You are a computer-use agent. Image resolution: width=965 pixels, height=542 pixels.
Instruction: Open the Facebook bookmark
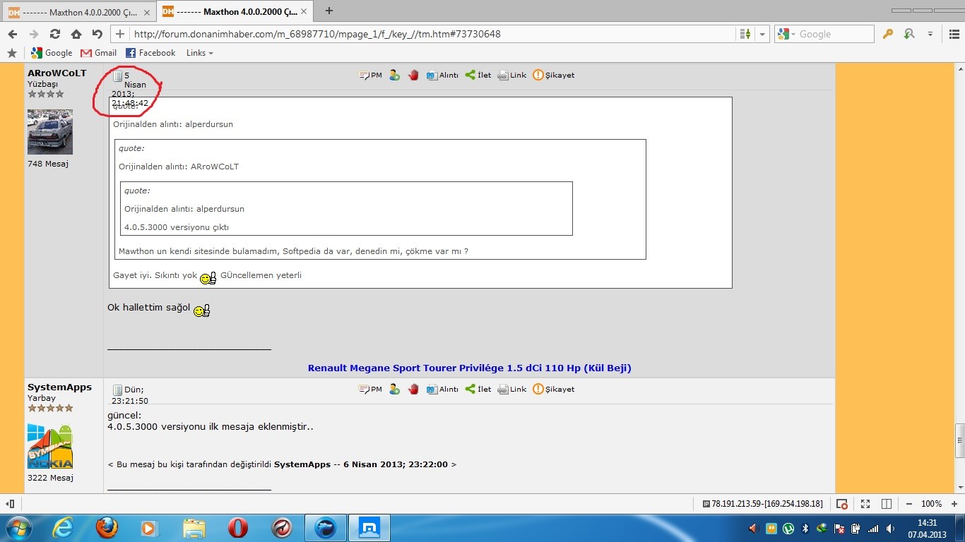coord(150,53)
